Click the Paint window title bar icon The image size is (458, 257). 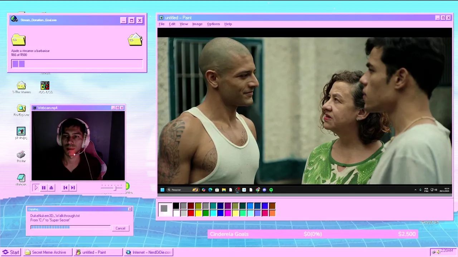tap(161, 18)
